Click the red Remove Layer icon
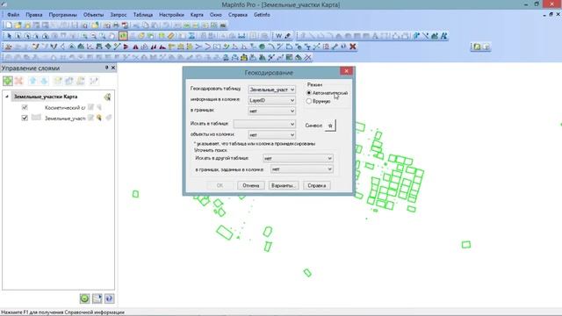Image resolution: width=562 pixels, height=316 pixels. 19,81
